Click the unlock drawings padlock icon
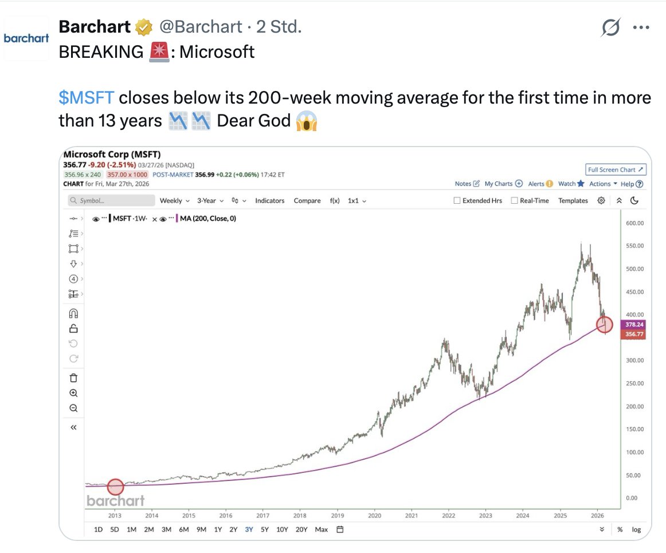Image resolution: width=666 pixels, height=553 pixels. point(73,328)
